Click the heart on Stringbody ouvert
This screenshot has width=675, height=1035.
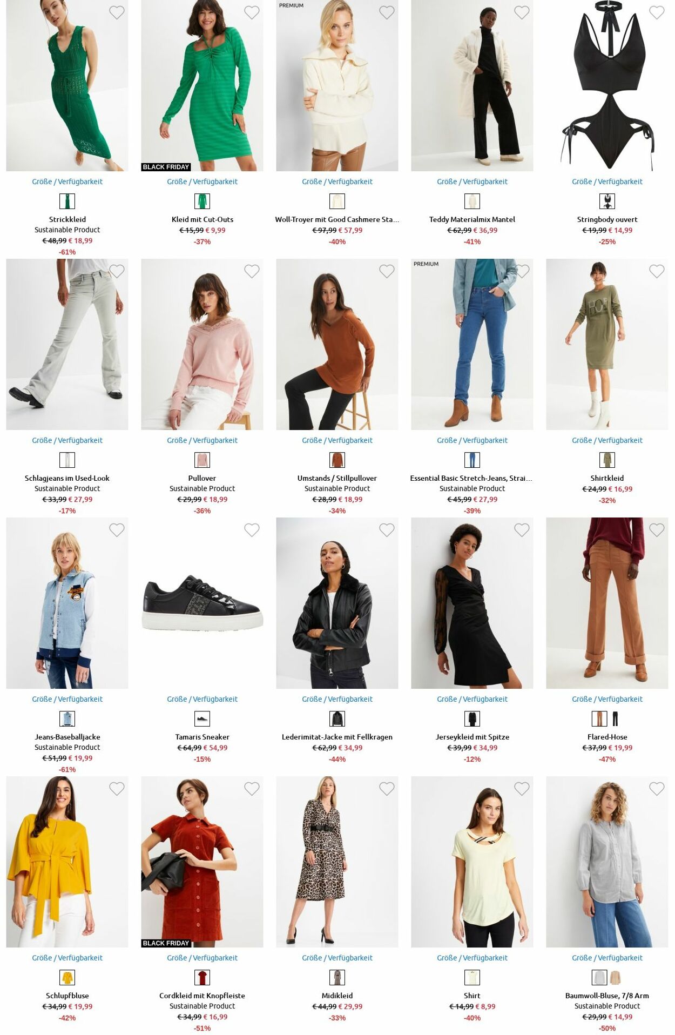tap(657, 12)
